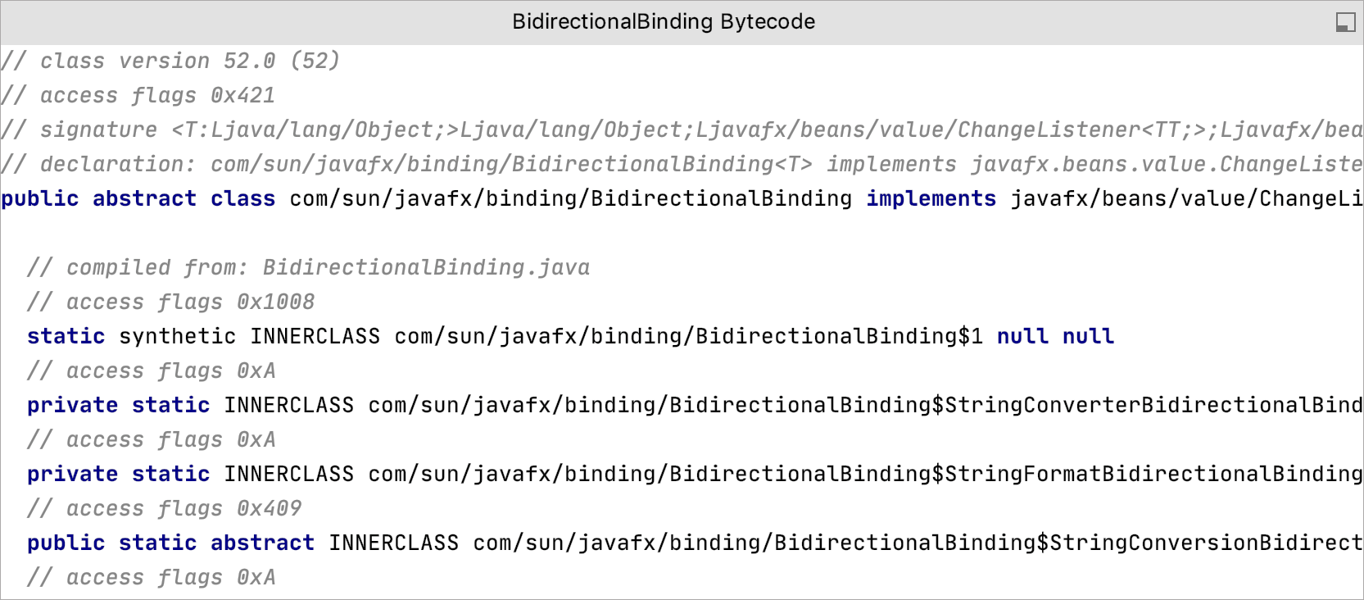This screenshot has width=1364, height=600.
Task: Click the class version 52.0 comment line
Action: (170, 61)
